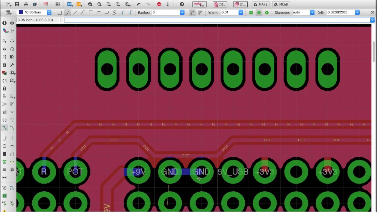
Task: Zoom to fit the board
Action: [90, 4]
